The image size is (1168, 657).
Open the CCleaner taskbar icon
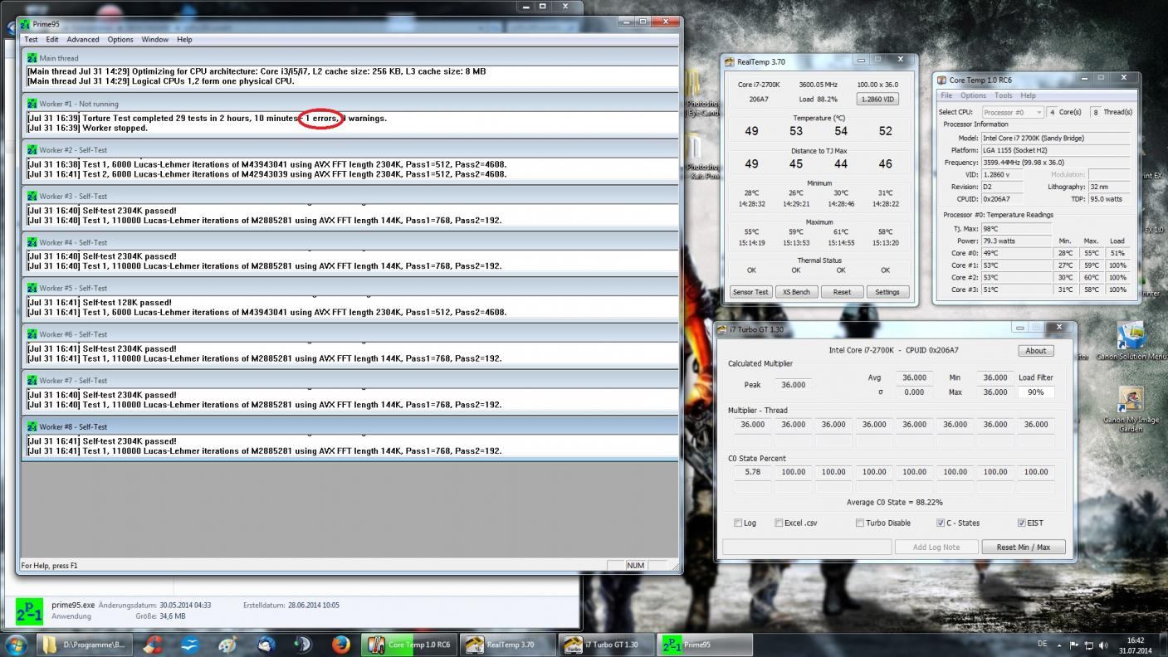(153, 644)
